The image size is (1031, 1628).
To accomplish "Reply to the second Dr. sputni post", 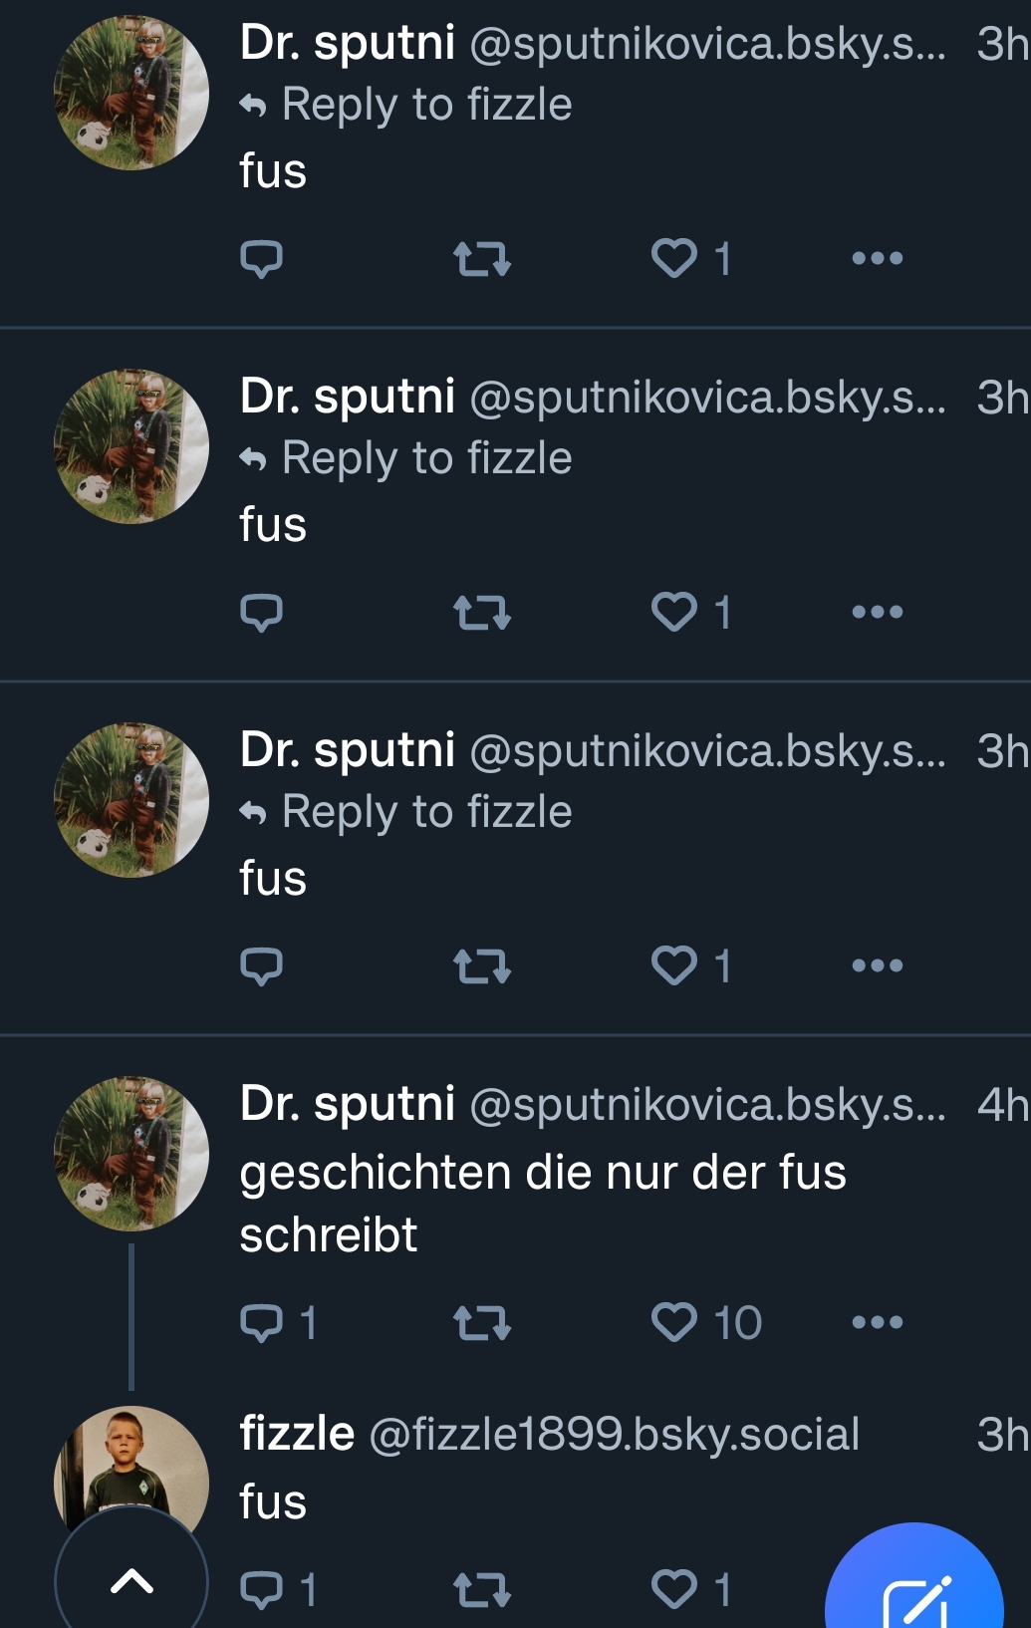I will tap(261, 613).
